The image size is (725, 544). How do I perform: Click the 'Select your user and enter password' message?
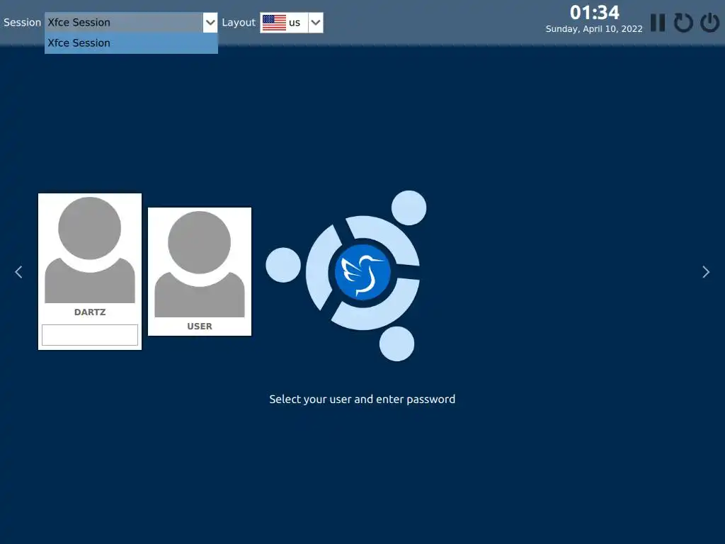click(362, 399)
